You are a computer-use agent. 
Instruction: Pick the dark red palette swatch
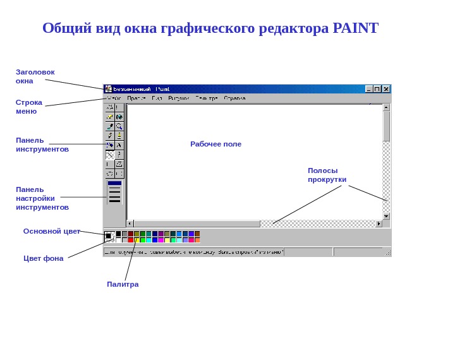(131, 234)
